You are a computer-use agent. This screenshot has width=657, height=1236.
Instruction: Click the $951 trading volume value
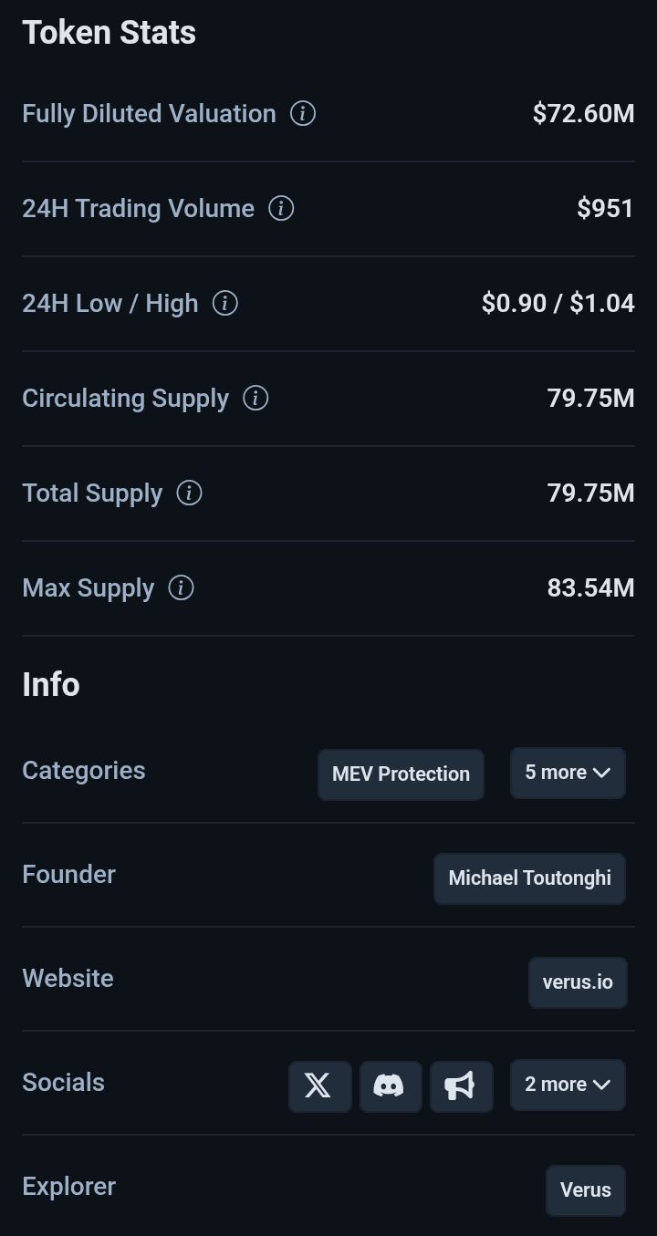tap(605, 209)
